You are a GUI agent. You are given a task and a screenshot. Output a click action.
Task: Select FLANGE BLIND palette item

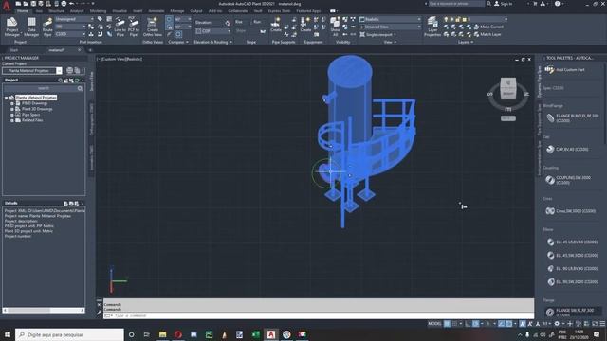click(x=572, y=117)
